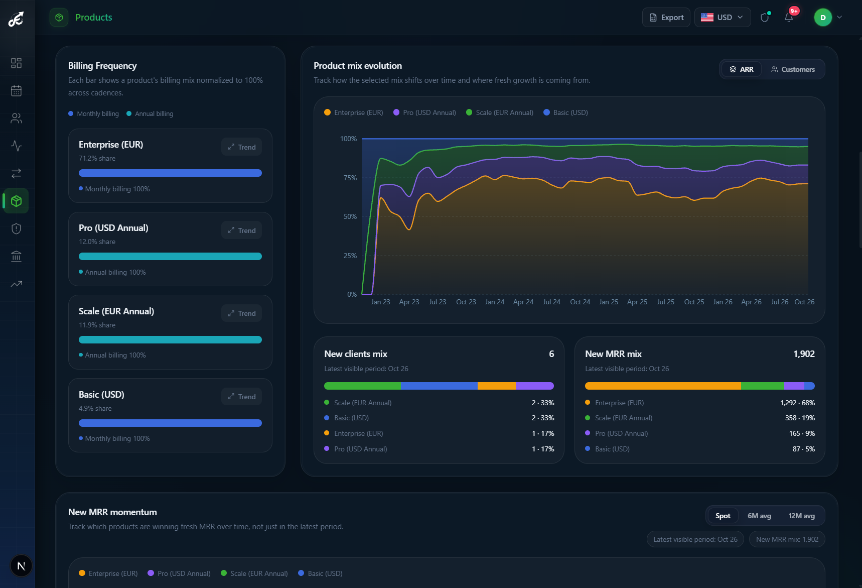The image size is (862, 588).
Task: Click the New MRR mix: 1,902 chip
Action: (x=787, y=539)
